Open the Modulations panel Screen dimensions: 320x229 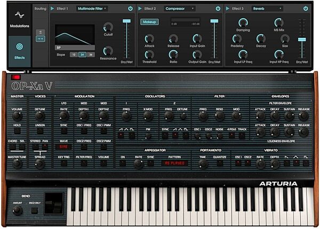point(20,20)
